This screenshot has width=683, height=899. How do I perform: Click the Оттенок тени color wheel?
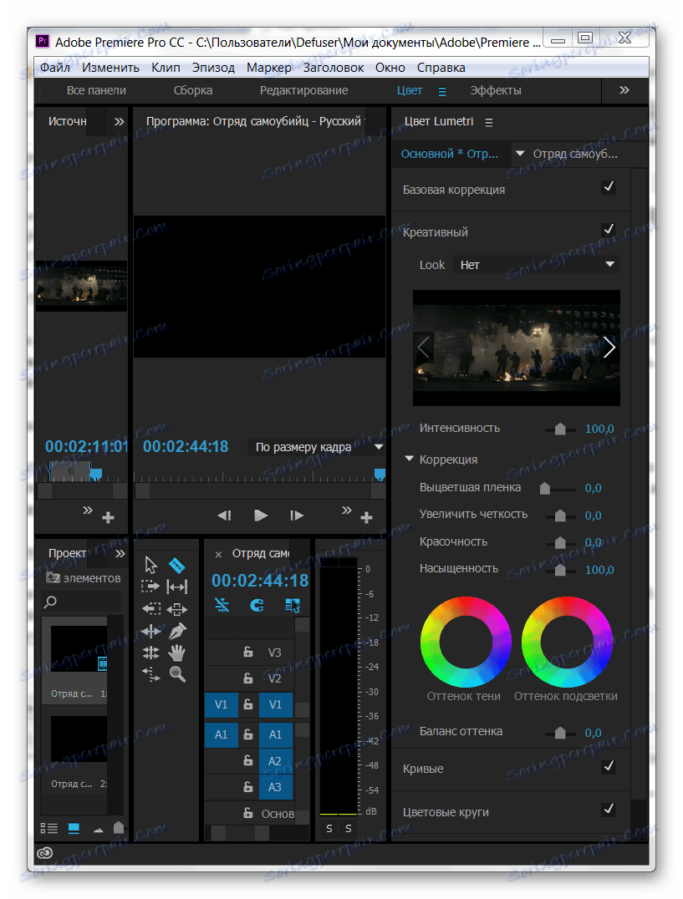click(x=466, y=643)
